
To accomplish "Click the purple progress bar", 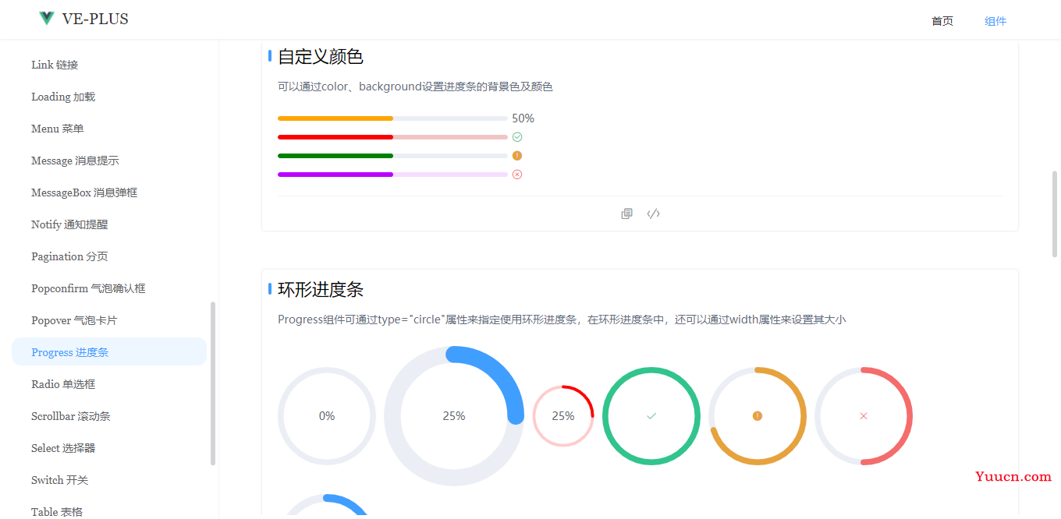I will point(392,175).
